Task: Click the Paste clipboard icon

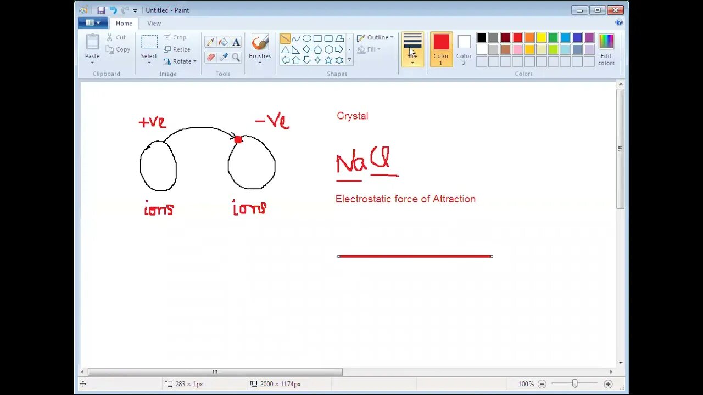Action: [92, 42]
